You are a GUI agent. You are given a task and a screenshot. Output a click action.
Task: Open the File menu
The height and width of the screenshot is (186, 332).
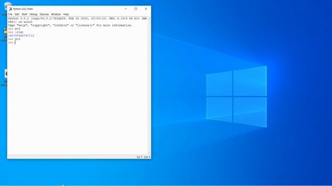[x=10, y=14]
